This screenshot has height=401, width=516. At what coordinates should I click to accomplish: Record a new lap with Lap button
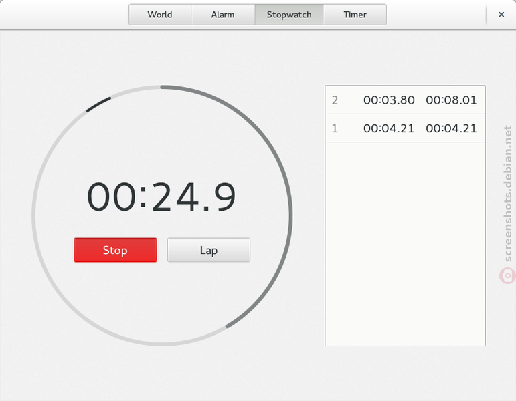pos(209,250)
